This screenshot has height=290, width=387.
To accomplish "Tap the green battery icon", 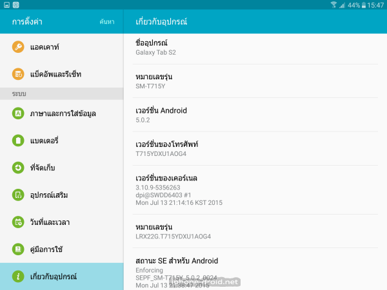I will point(18,140).
